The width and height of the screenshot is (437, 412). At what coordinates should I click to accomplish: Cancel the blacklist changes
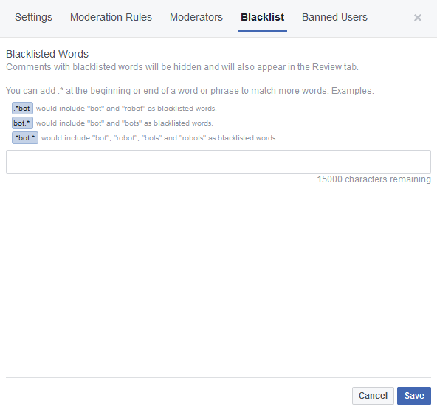[373, 396]
